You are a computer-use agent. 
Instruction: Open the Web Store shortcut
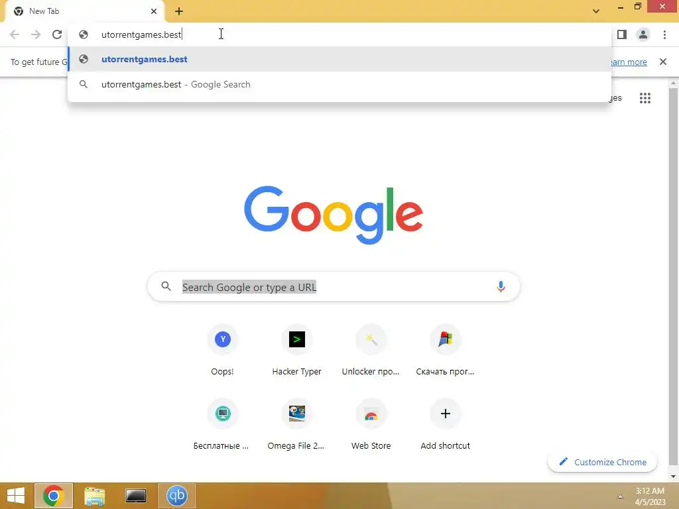[371, 424]
